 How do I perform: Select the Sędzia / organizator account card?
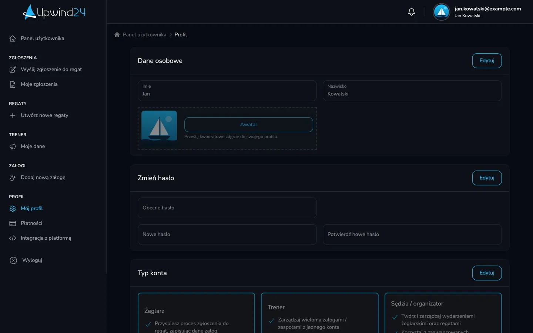(443, 313)
